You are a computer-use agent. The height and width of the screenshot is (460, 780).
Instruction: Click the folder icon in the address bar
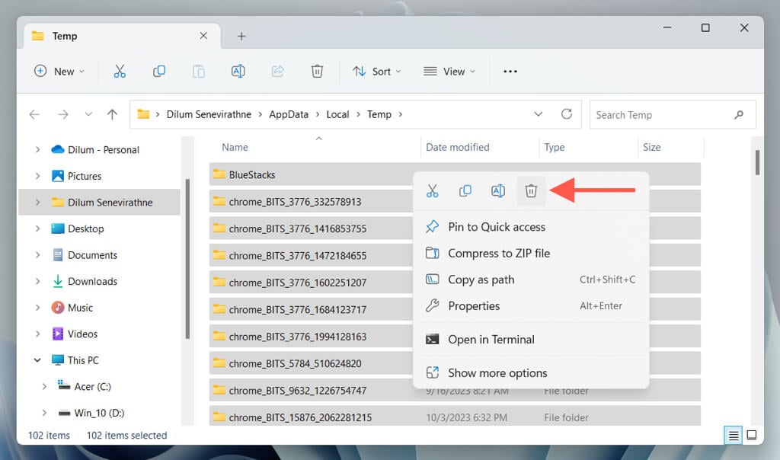143,114
